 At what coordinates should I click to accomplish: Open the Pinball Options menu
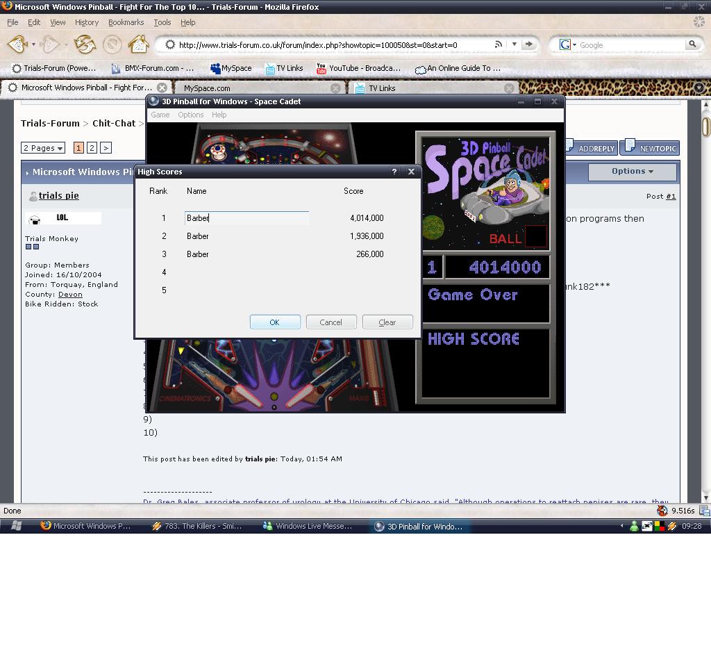190,115
